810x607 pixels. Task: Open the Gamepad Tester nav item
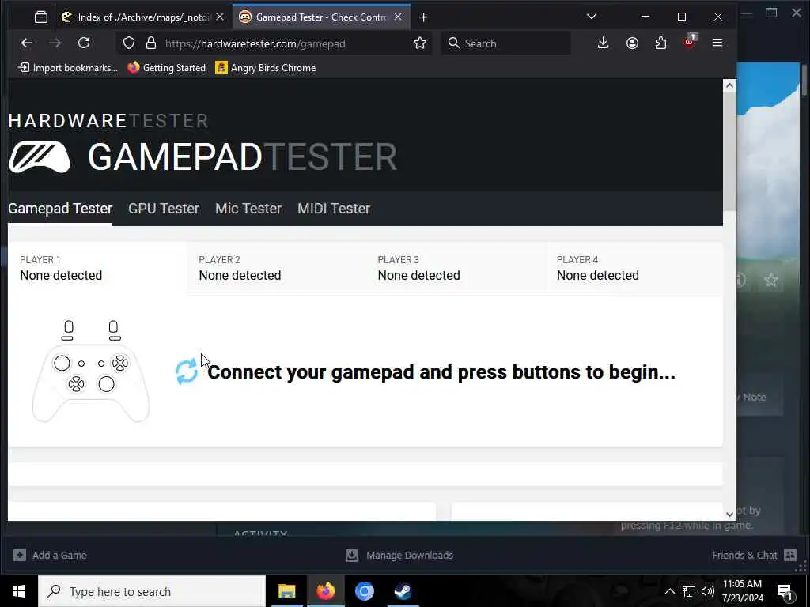[x=60, y=209]
